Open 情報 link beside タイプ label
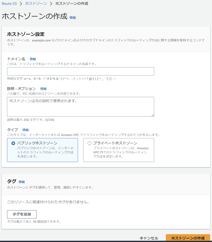Image resolution: width=212 pixels, height=242 pixels. (26, 130)
